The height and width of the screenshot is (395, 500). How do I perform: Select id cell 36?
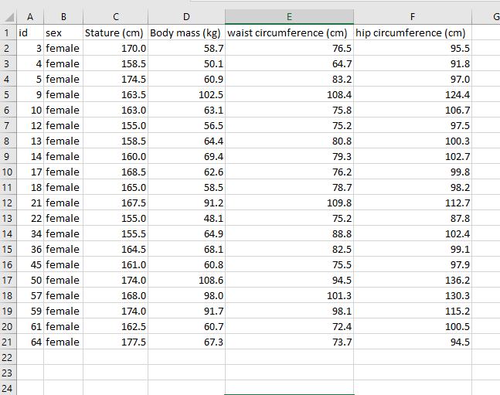pos(30,249)
